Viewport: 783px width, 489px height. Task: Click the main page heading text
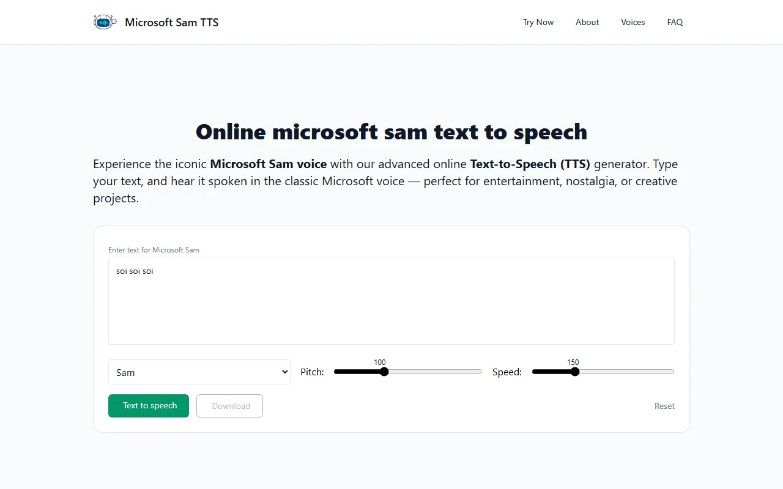(391, 132)
